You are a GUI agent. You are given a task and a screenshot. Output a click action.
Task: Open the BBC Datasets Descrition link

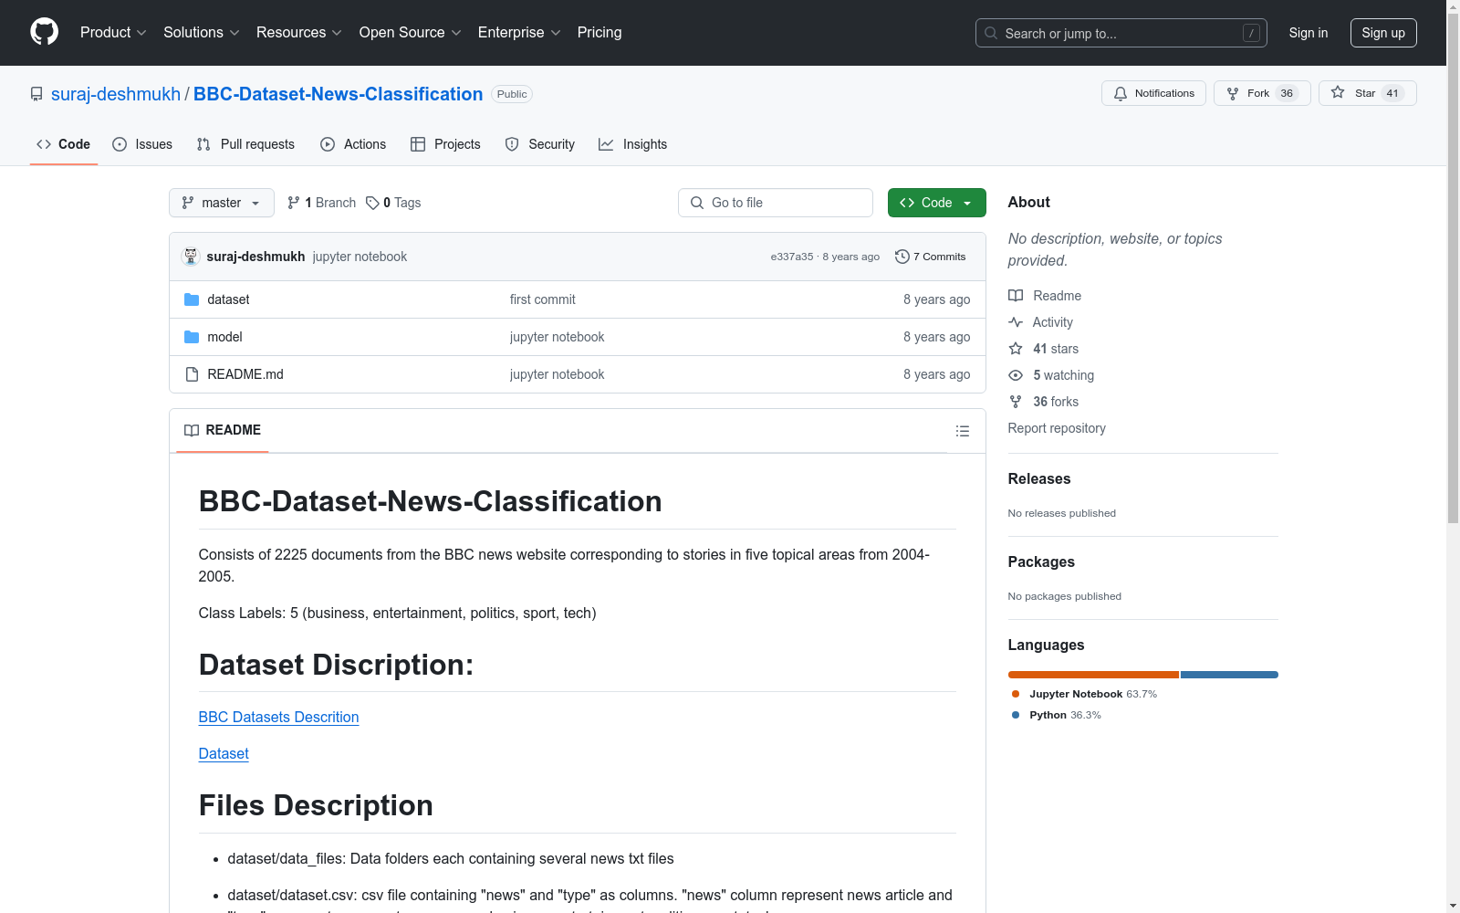(278, 717)
